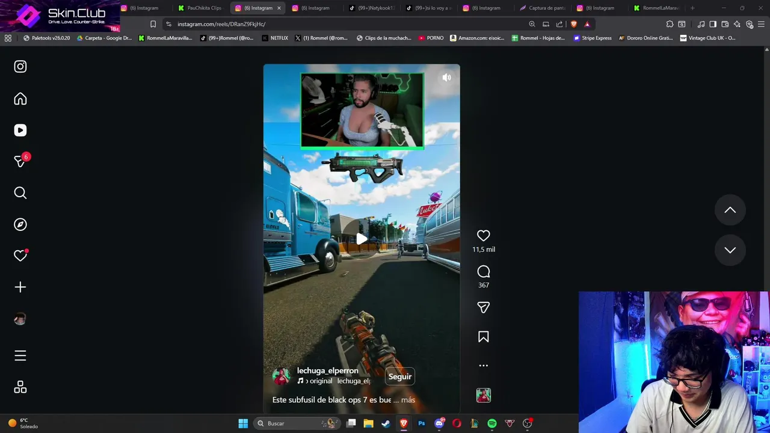The height and width of the screenshot is (433, 770).
Task: Open the Explore compass icon
Action: click(x=20, y=224)
